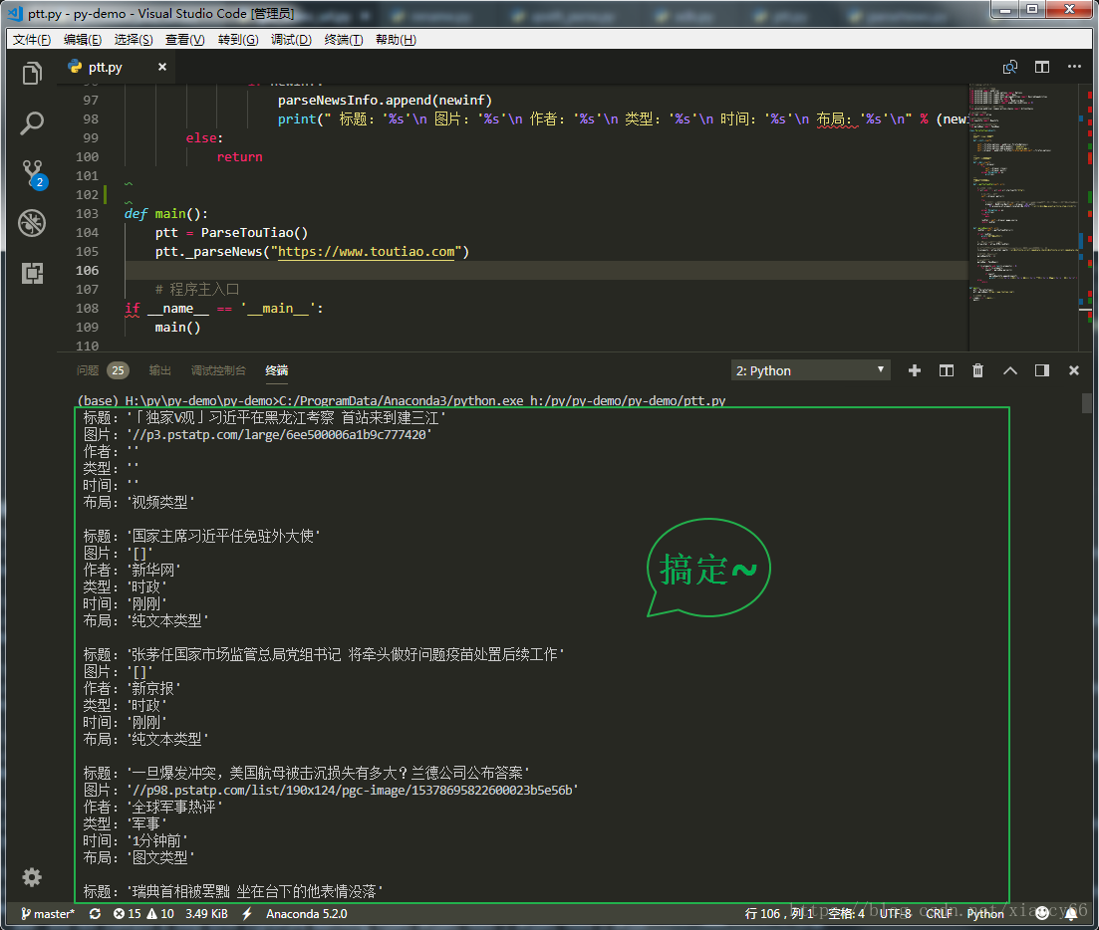The width and height of the screenshot is (1099, 930).
Task: Open the 查看(V) menu
Action: (x=185, y=39)
